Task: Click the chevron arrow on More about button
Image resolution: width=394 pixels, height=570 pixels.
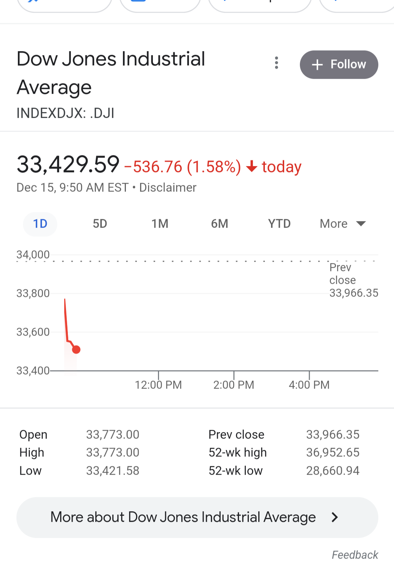Action: [335, 517]
